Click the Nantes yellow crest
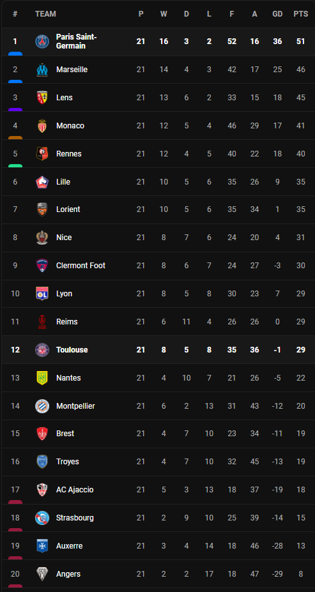The height and width of the screenshot is (592, 315). tap(42, 377)
